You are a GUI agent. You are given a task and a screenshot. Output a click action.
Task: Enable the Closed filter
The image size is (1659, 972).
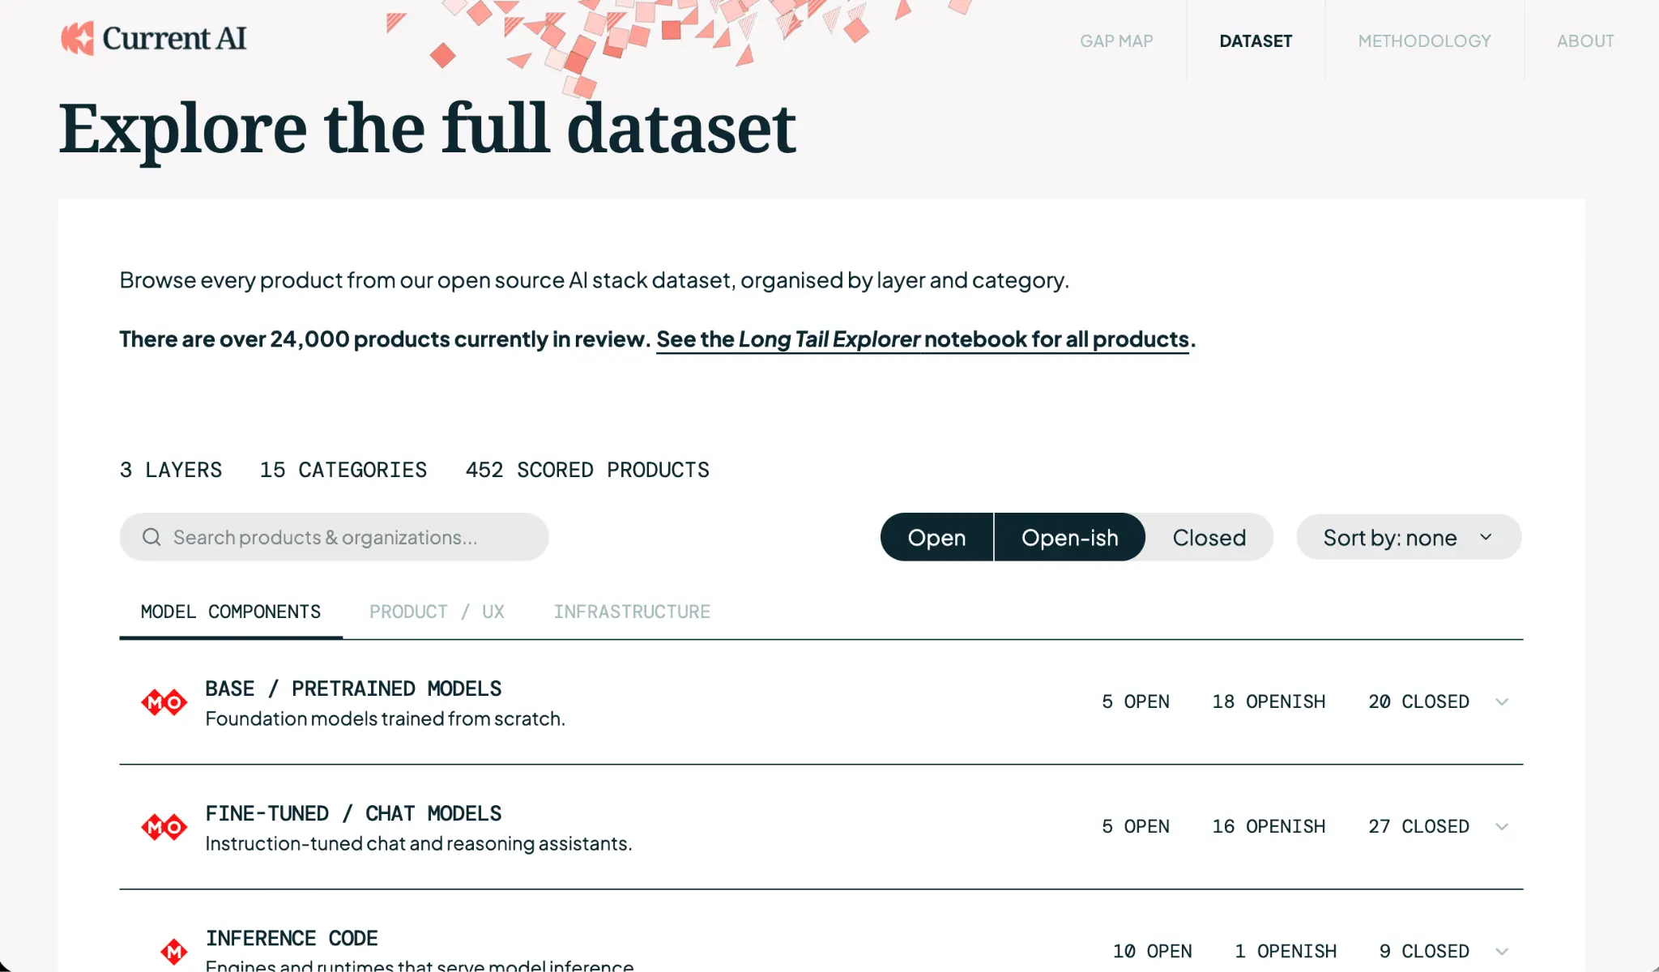pyautogui.click(x=1209, y=537)
